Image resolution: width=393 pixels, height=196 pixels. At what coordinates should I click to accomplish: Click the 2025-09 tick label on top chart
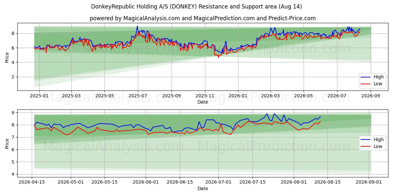pos(172,96)
